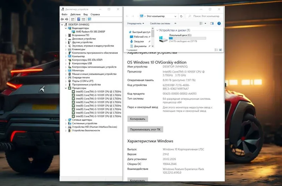
Task: Click the details view icon in Explorer status bar
Action: (216, 50)
